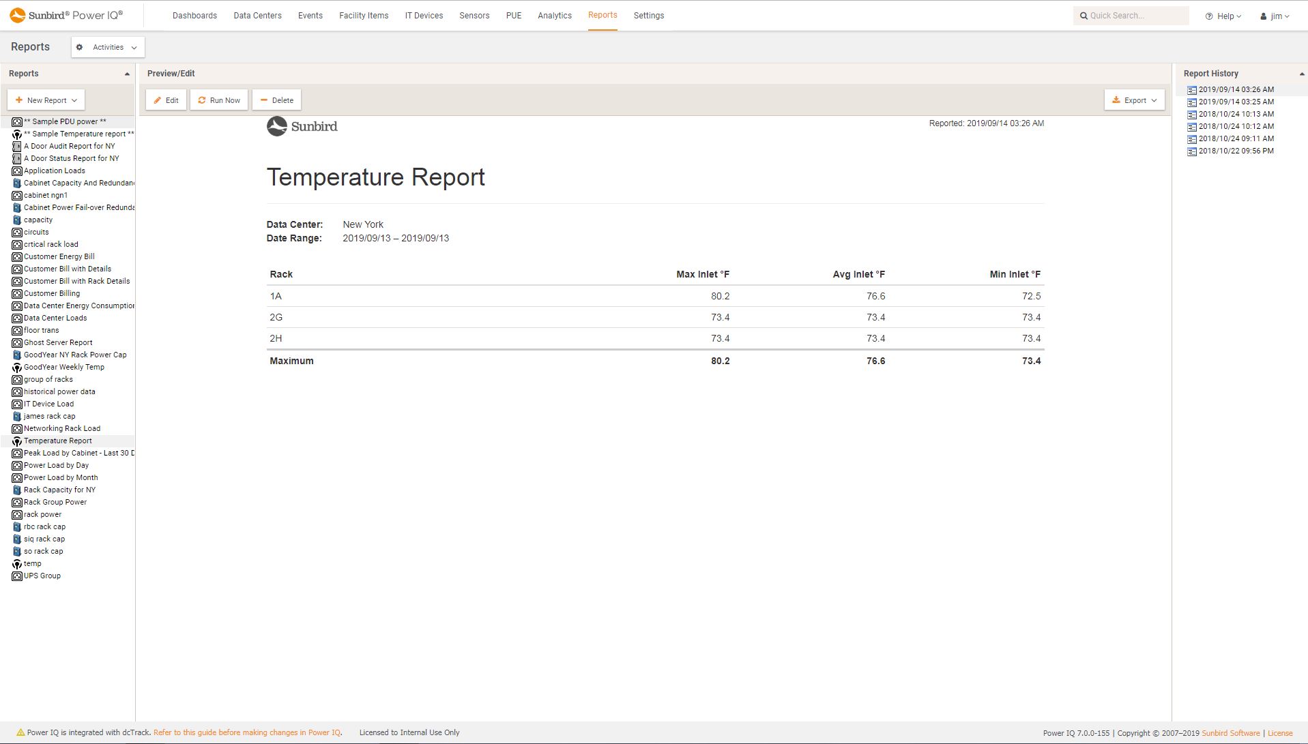Click the magnifier icon in Quick Search

tap(1084, 15)
